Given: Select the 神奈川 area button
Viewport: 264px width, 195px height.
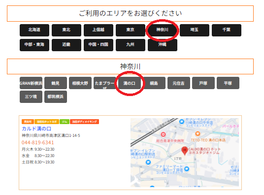Looking at the screenshot, I should pos(163,30).
